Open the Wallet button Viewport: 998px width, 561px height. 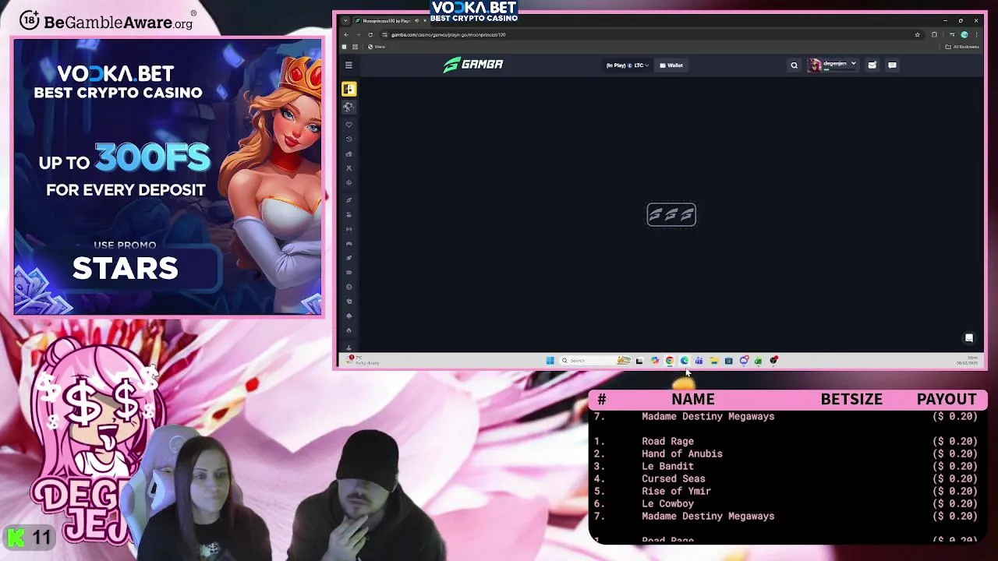coord(671,65)
